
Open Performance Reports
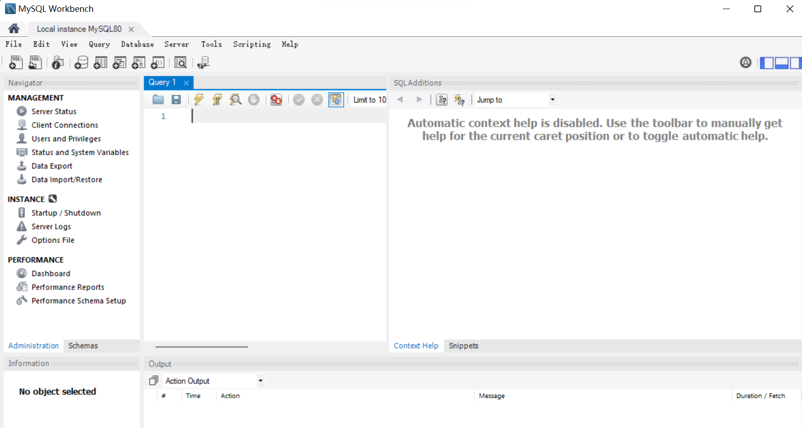click(68, 287)
